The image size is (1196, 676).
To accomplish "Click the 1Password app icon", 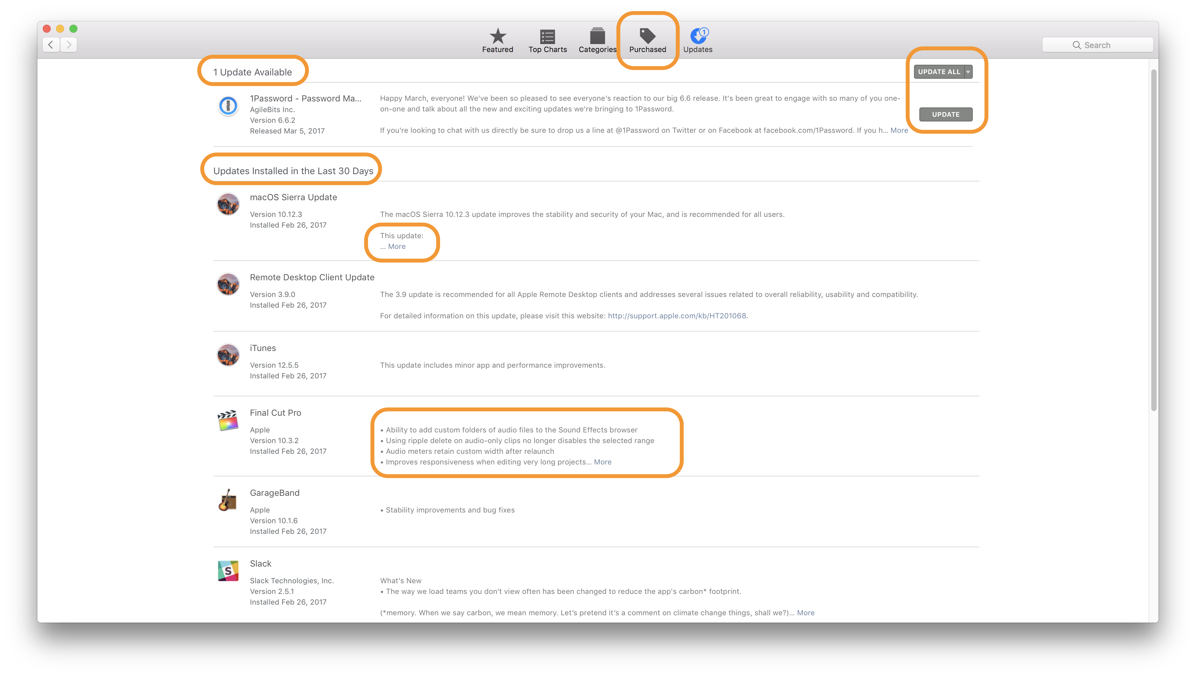I will [228, 106].
